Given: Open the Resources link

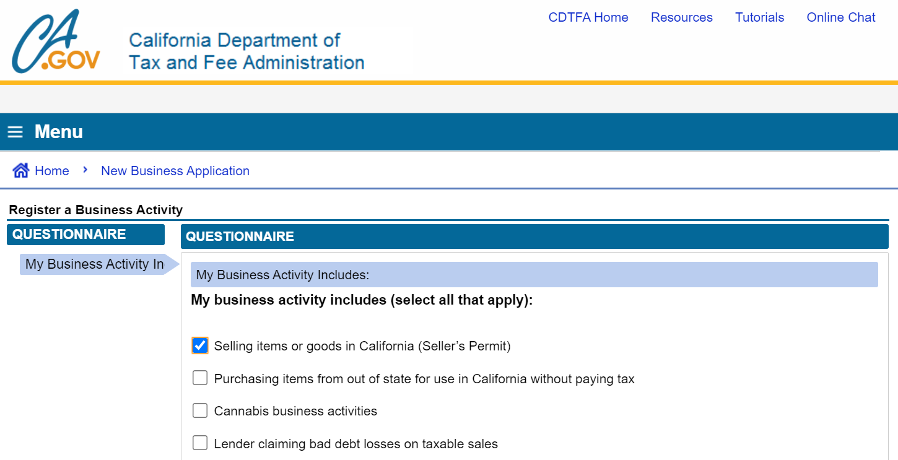Looking at the screenshot, I should tap(682, 17).
